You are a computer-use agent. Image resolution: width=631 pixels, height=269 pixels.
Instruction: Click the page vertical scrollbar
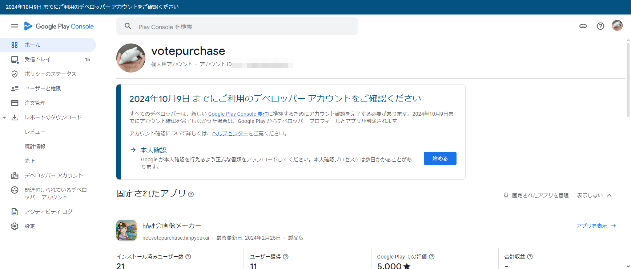(628, 80)
